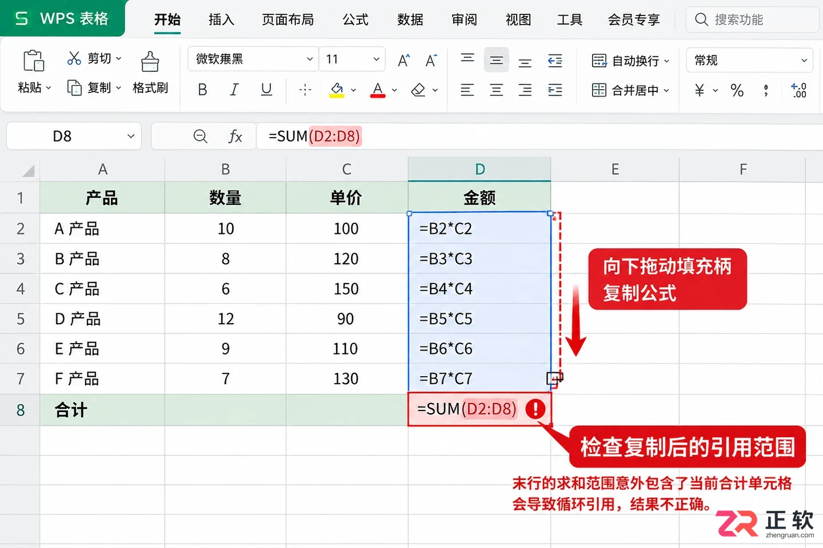This screenshot has width=823, height=548.
Task: Switch to the 插入 tab
Action: pyautogui.click(x=221, y=20)
